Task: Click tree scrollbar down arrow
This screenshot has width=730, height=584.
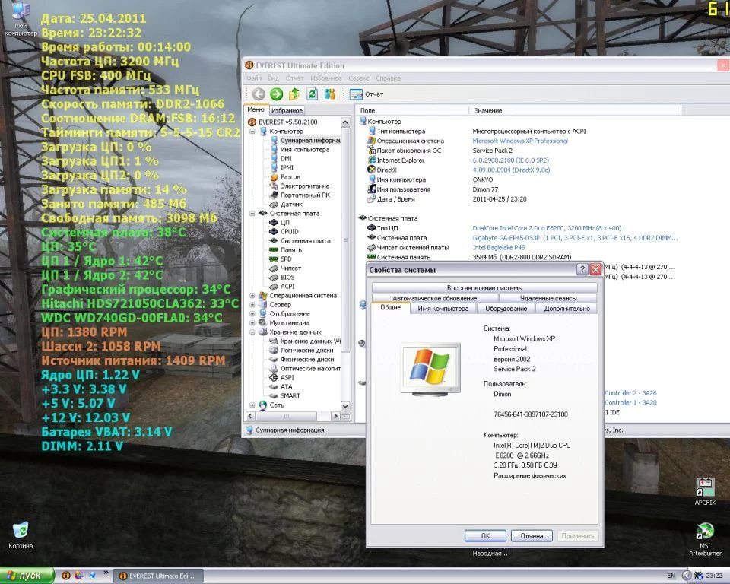Action: [x=345, y=406]
